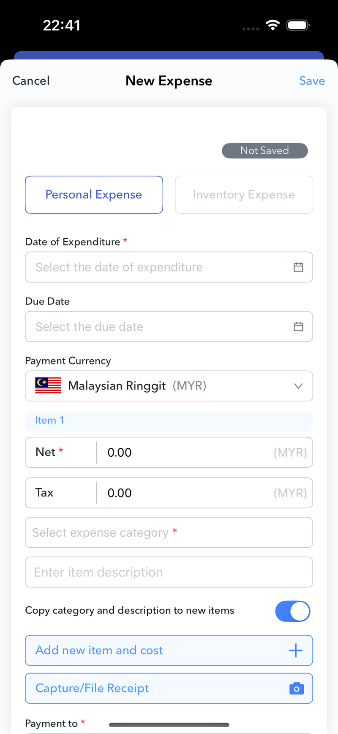Image resolution: width=338 pixels, height=734 pixels.
Task: Tap Save to store the expense
Action: tap(312, 81)
